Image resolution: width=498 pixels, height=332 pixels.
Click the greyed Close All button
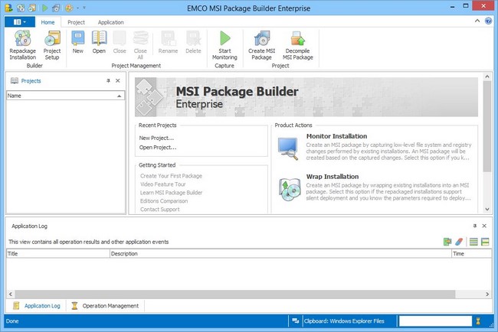[140, 45]
